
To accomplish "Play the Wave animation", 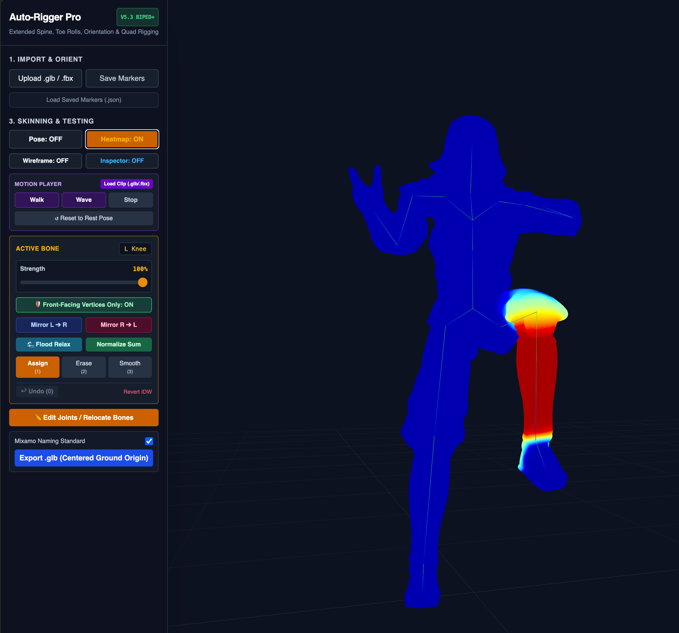I will click(x=84, y=200).
